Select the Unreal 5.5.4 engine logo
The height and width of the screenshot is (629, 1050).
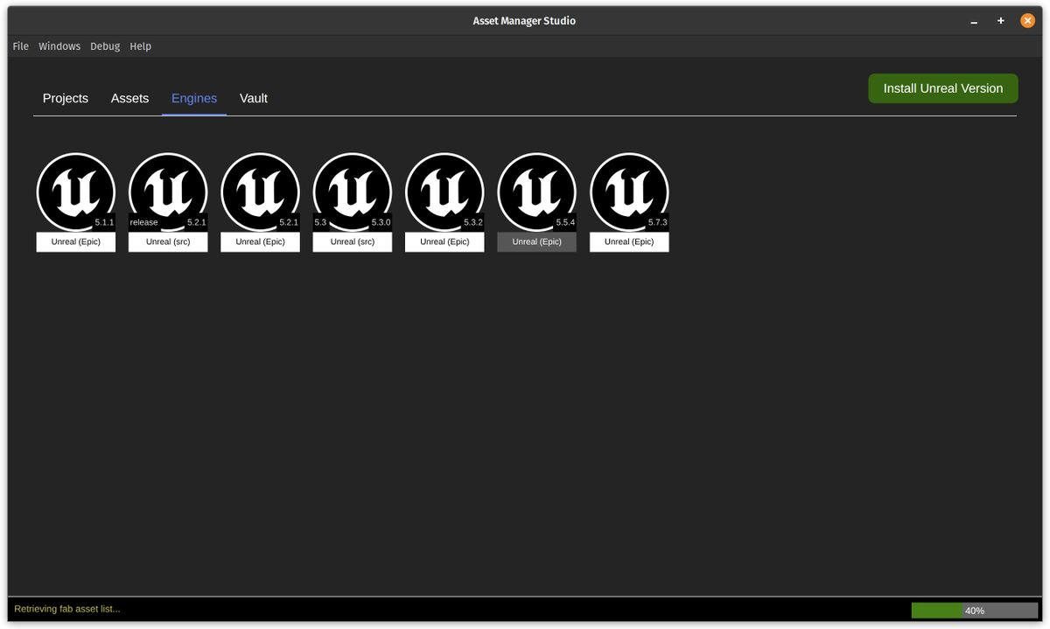[x=537, y=192]
